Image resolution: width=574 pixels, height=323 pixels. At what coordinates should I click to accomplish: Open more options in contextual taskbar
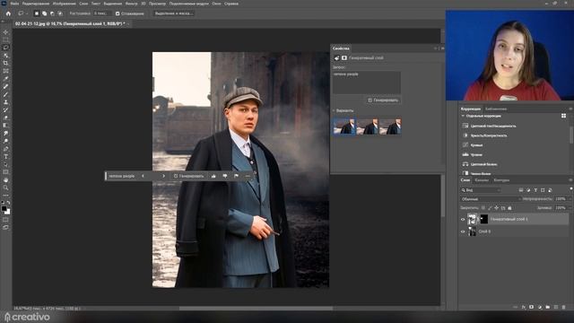click(x=248, y=176)
